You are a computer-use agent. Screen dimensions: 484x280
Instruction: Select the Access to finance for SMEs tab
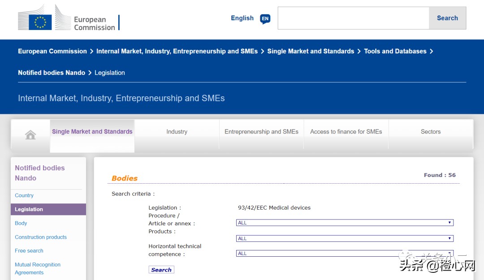point(346,132)
